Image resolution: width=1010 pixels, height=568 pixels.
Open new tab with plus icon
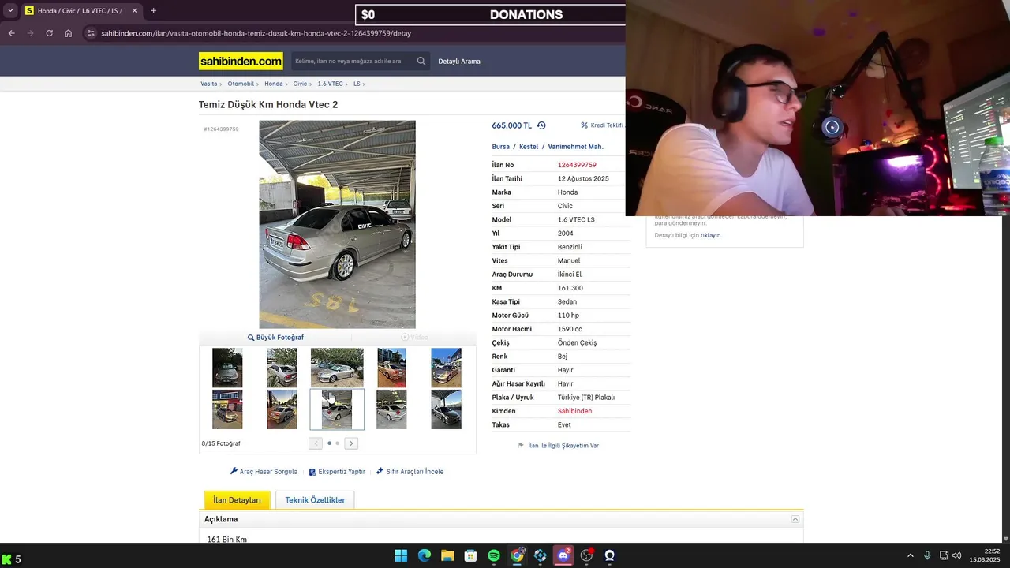(x=153, y=11)
